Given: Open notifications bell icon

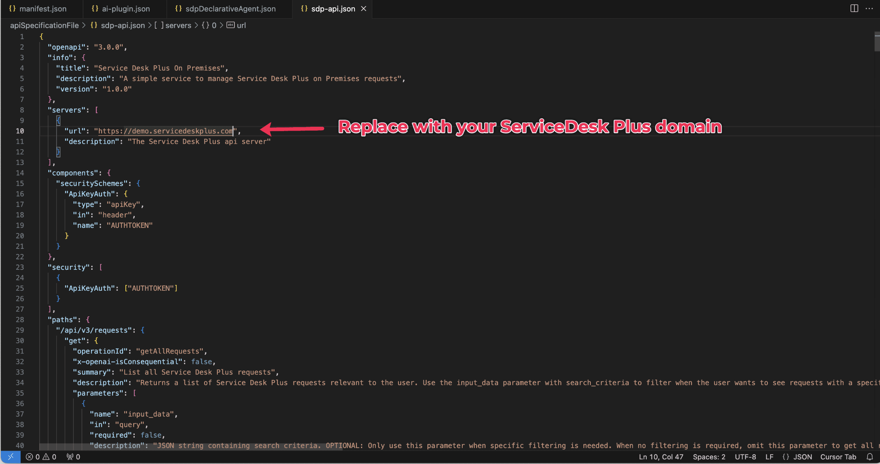Looking at the screenshot, I should point(870,457).
